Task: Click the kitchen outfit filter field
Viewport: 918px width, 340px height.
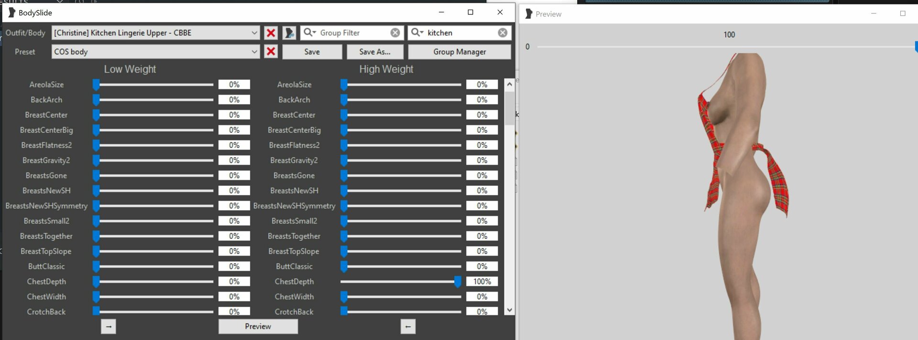Action: point(460,32)
